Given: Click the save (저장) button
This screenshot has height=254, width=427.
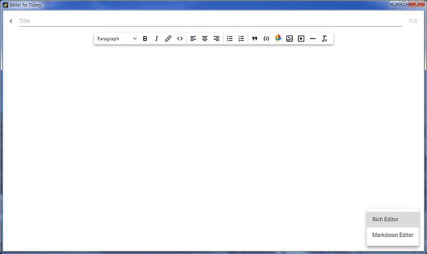Looking at the screenshot, I should point(413,21).
